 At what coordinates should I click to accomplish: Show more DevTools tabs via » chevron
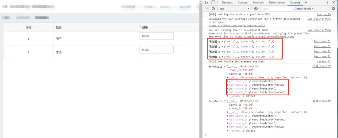pyautogui.click(x=306, y=2)
